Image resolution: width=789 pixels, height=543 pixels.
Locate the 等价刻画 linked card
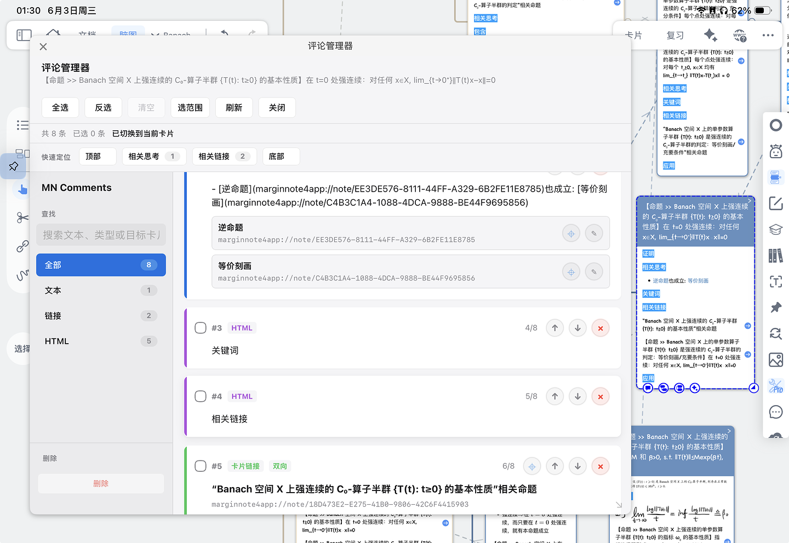coord(571,272)
